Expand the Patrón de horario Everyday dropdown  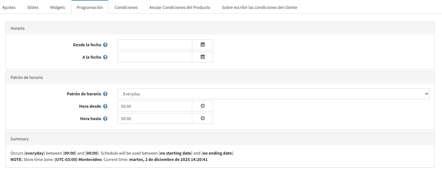[x=273, y=94]
